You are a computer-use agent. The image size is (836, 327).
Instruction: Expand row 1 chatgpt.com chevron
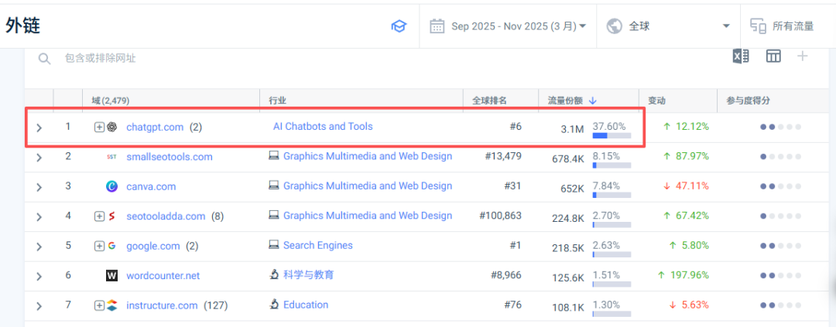[x=39, y=128]
